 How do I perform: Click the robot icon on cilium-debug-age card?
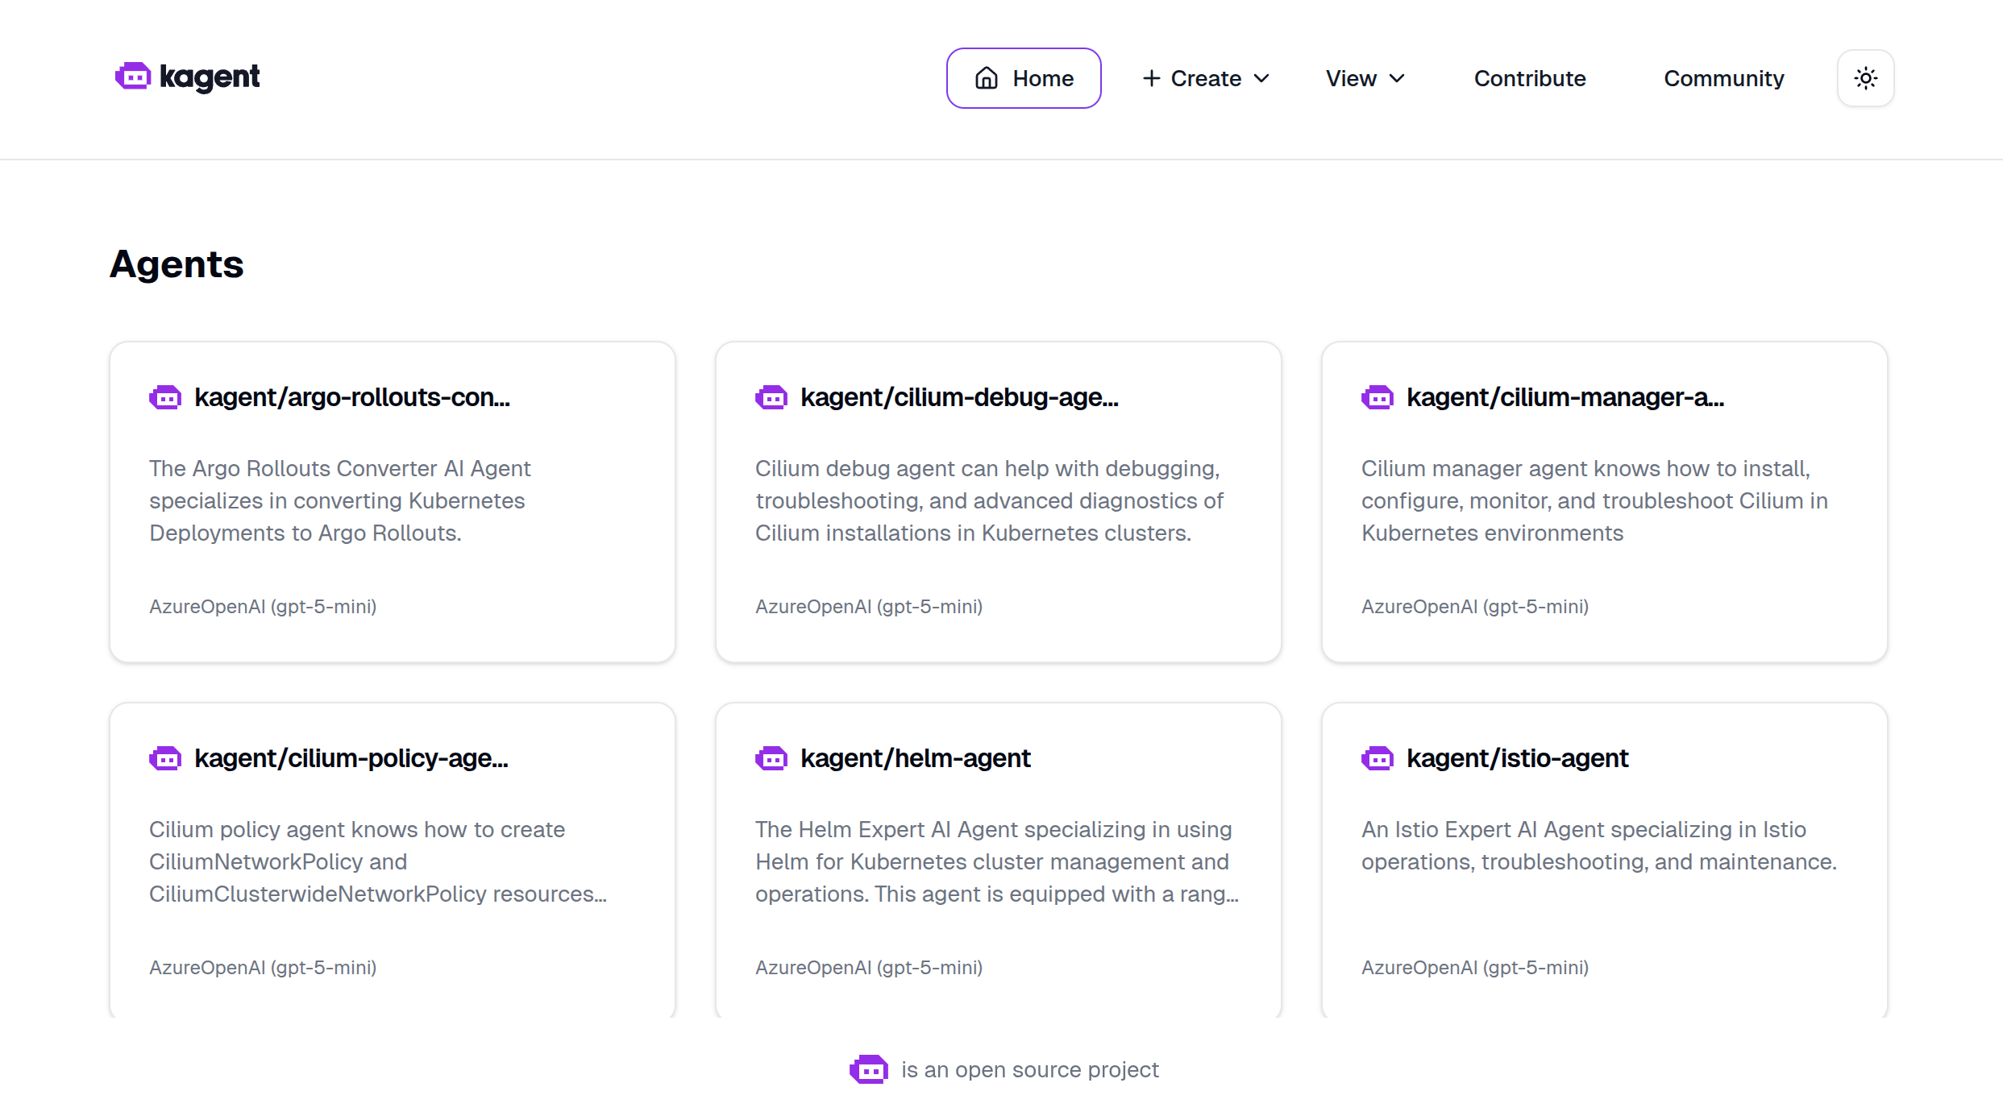tap(771, 396)
